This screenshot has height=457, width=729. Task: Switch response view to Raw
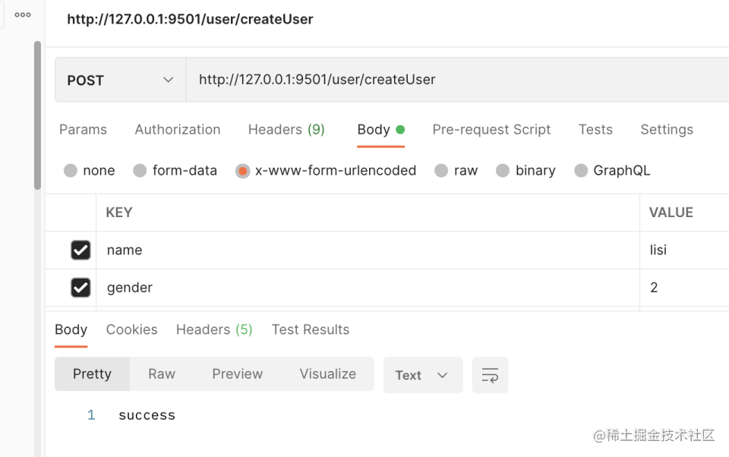(162, 374)
